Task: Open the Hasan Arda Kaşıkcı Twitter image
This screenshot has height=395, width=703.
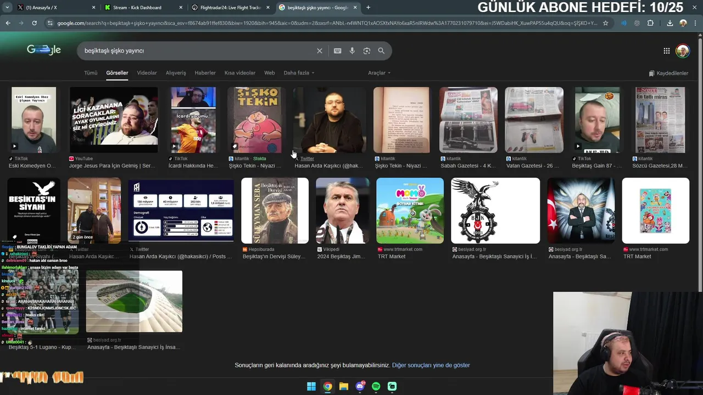Action: tap(330, 120)
